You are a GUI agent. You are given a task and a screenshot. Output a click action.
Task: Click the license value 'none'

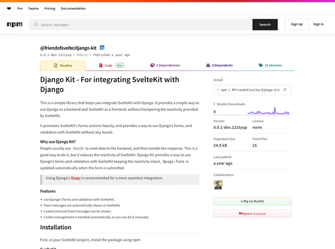pos(257,127)
